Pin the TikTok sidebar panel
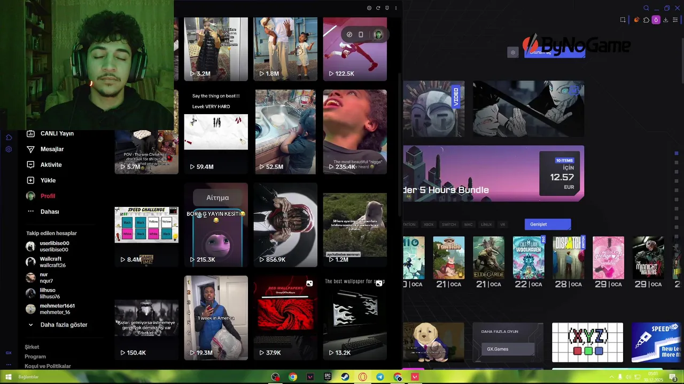 (387, 8)
